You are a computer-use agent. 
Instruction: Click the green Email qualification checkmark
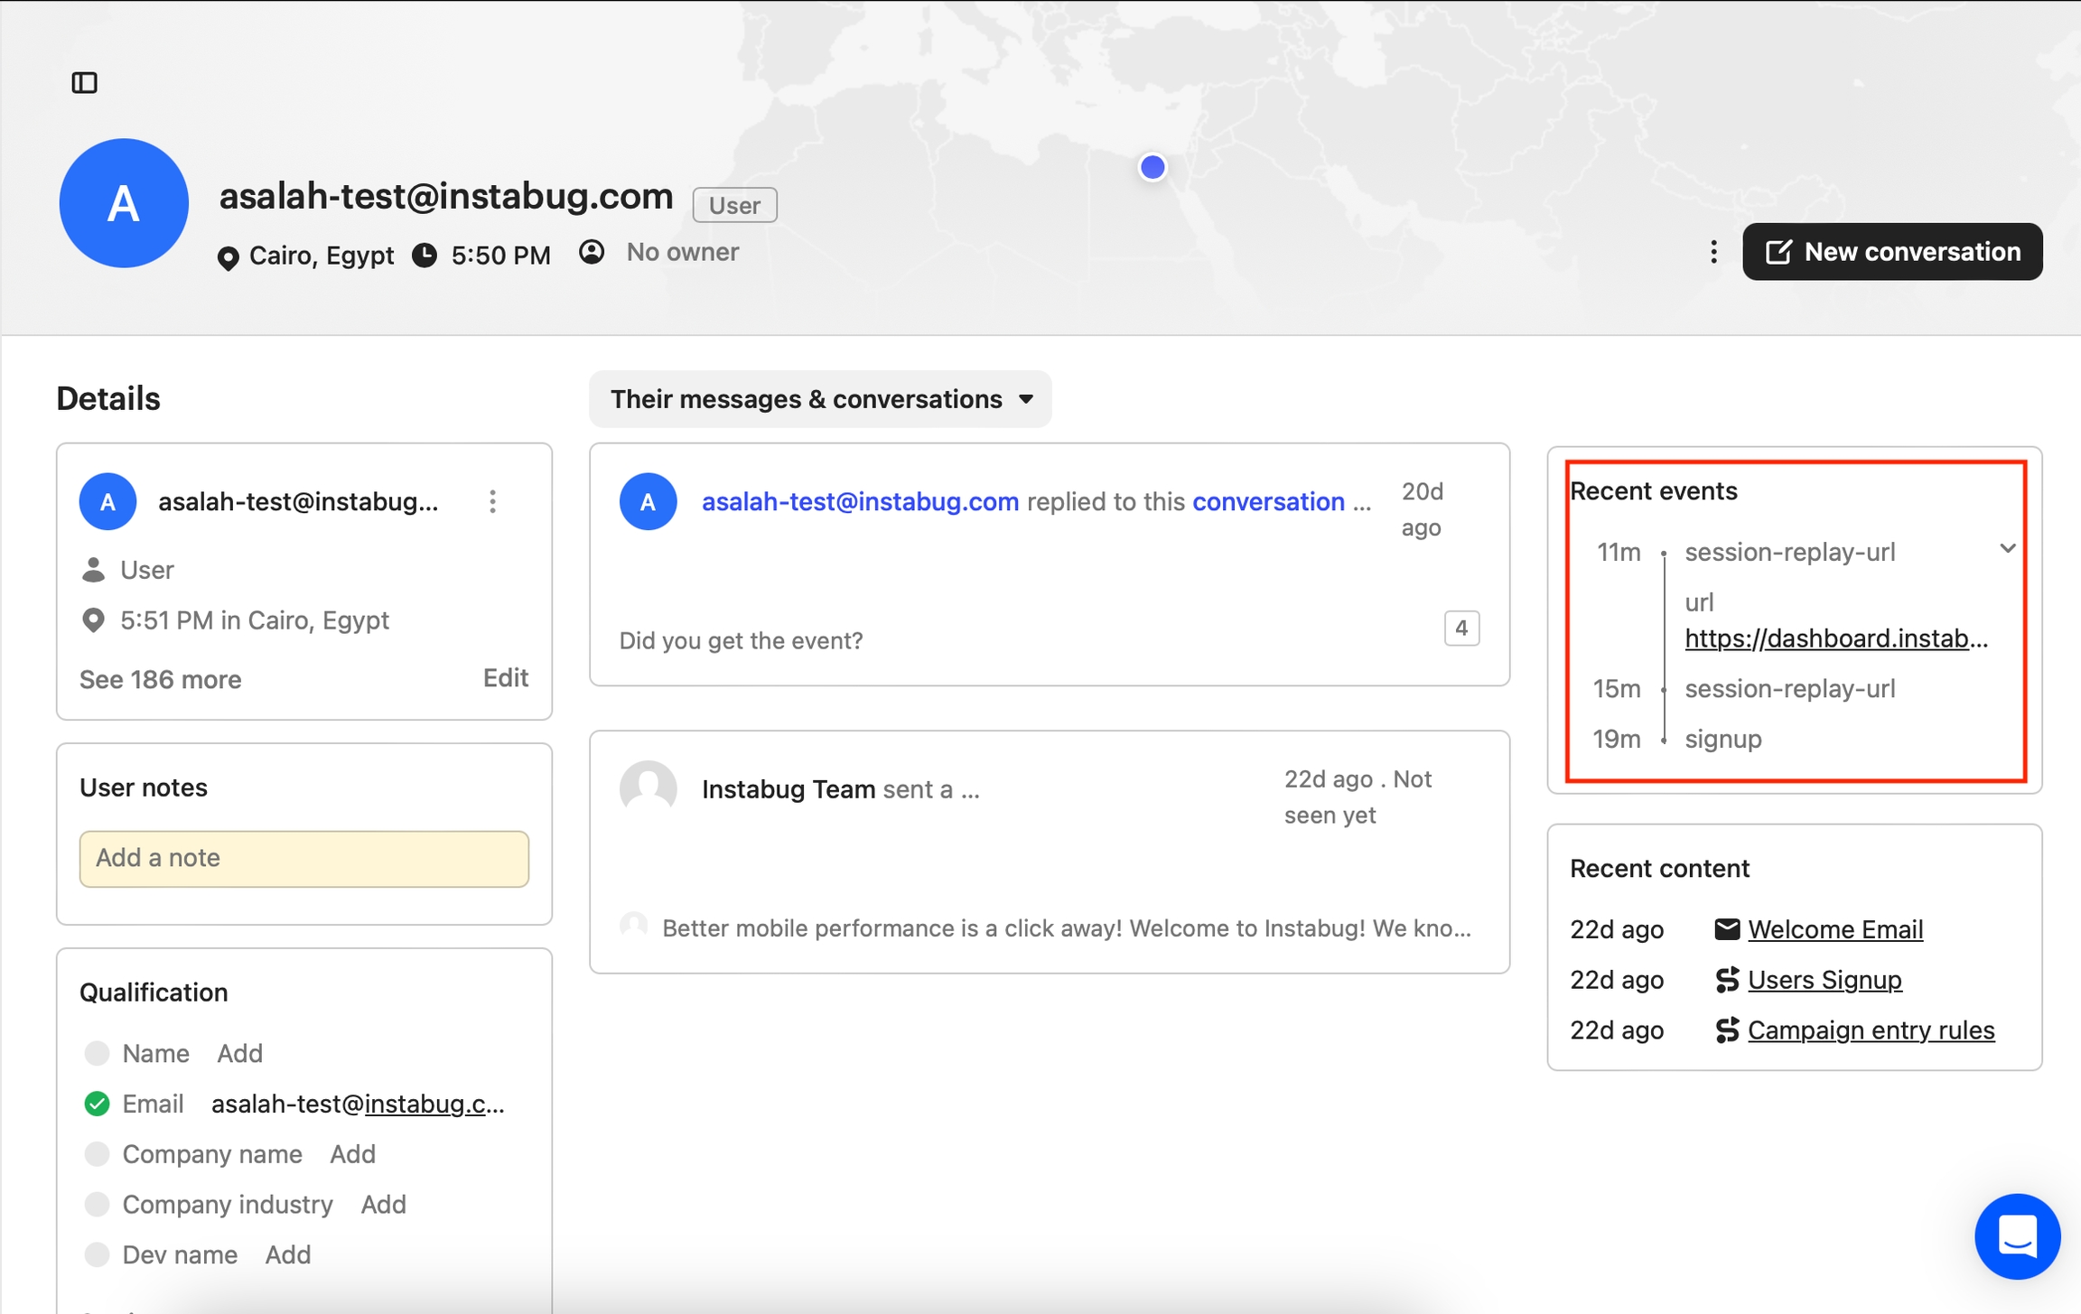97,1104
